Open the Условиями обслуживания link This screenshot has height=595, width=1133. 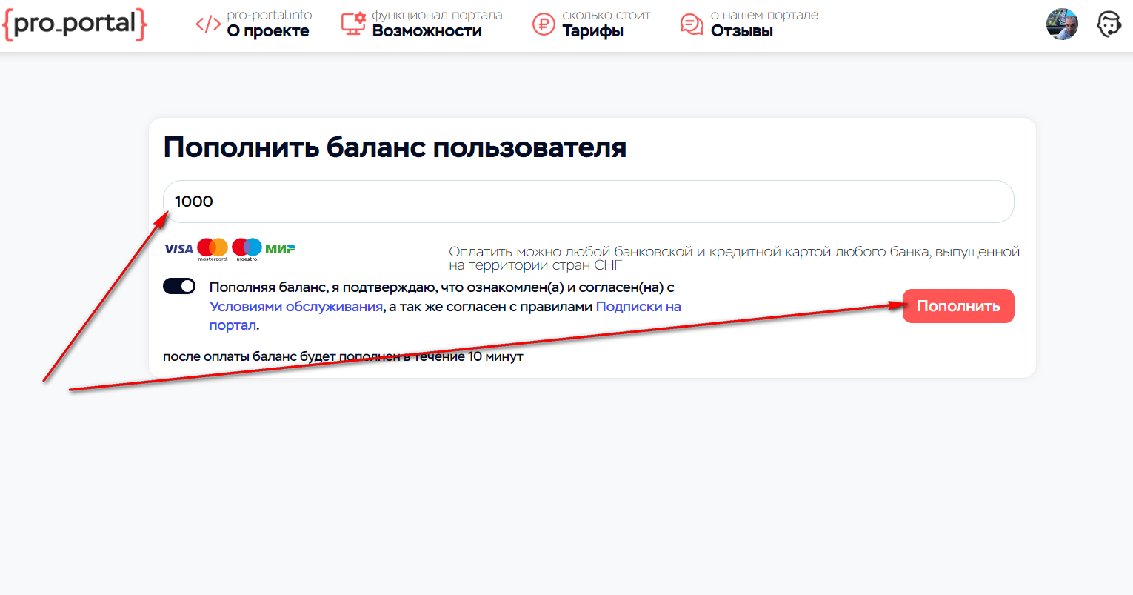click(296, 307)
